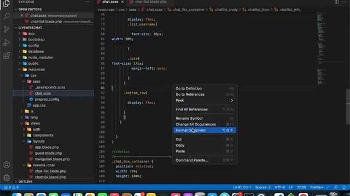Change indentation via Spaces: 2
This screenshot has width=350, height=196.
(x=262, y=187)
